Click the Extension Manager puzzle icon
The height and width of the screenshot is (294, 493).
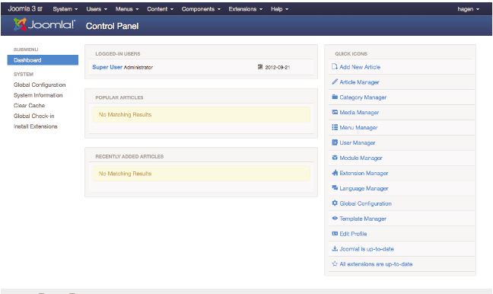pyautogui.click(x=335, y=173)
